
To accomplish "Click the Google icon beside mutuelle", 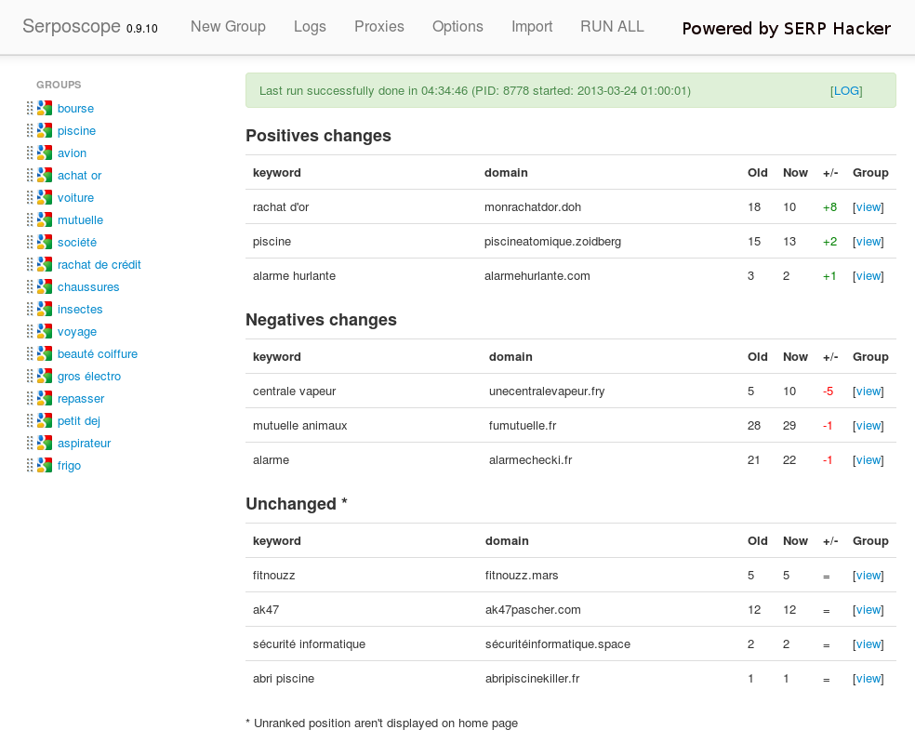I will coord(45,219).
